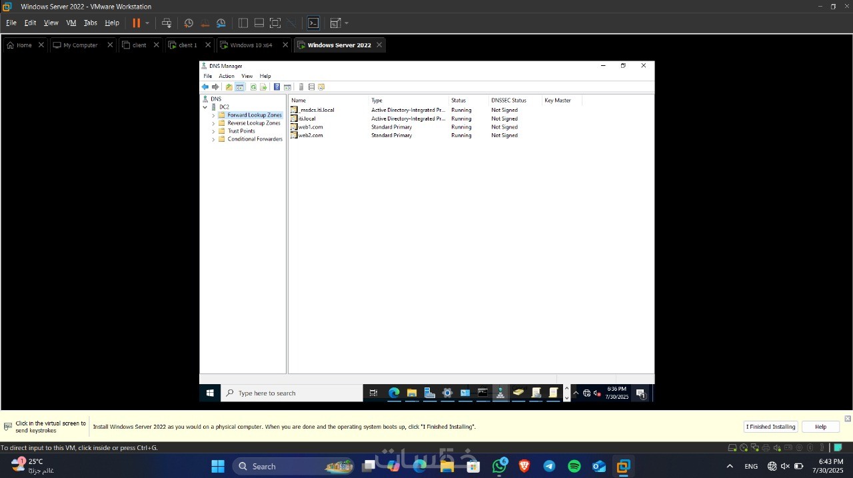The width and height of the screenshot is (853, 478).
Task: Click the guest Type here to search box
Action: pyautogui.click(x=292, y=393)
